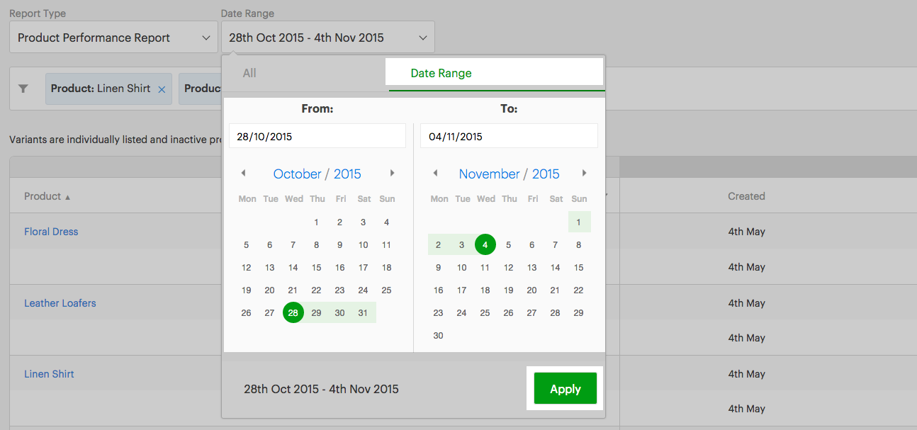Click 4th May in Leather Loafers row
This screenshot has height=430, width=917.
coord(746,303)
